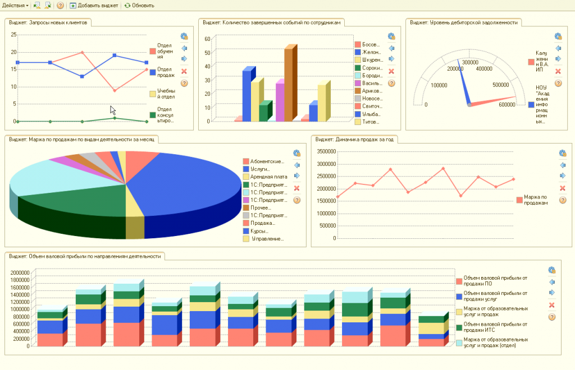Click the second restore-settings icon in the top toolbar
This screenshot has height=370, width=575.
pyautogui.click(x=48, y=6)
